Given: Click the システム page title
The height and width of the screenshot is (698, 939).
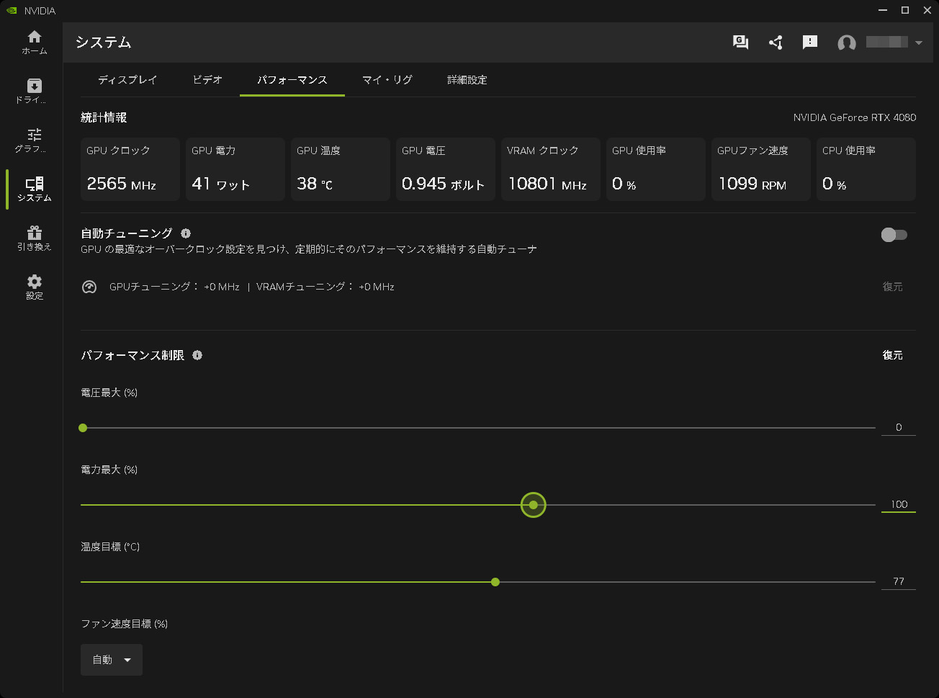Looking at the screenshot, I should click(x=103, y=42).
